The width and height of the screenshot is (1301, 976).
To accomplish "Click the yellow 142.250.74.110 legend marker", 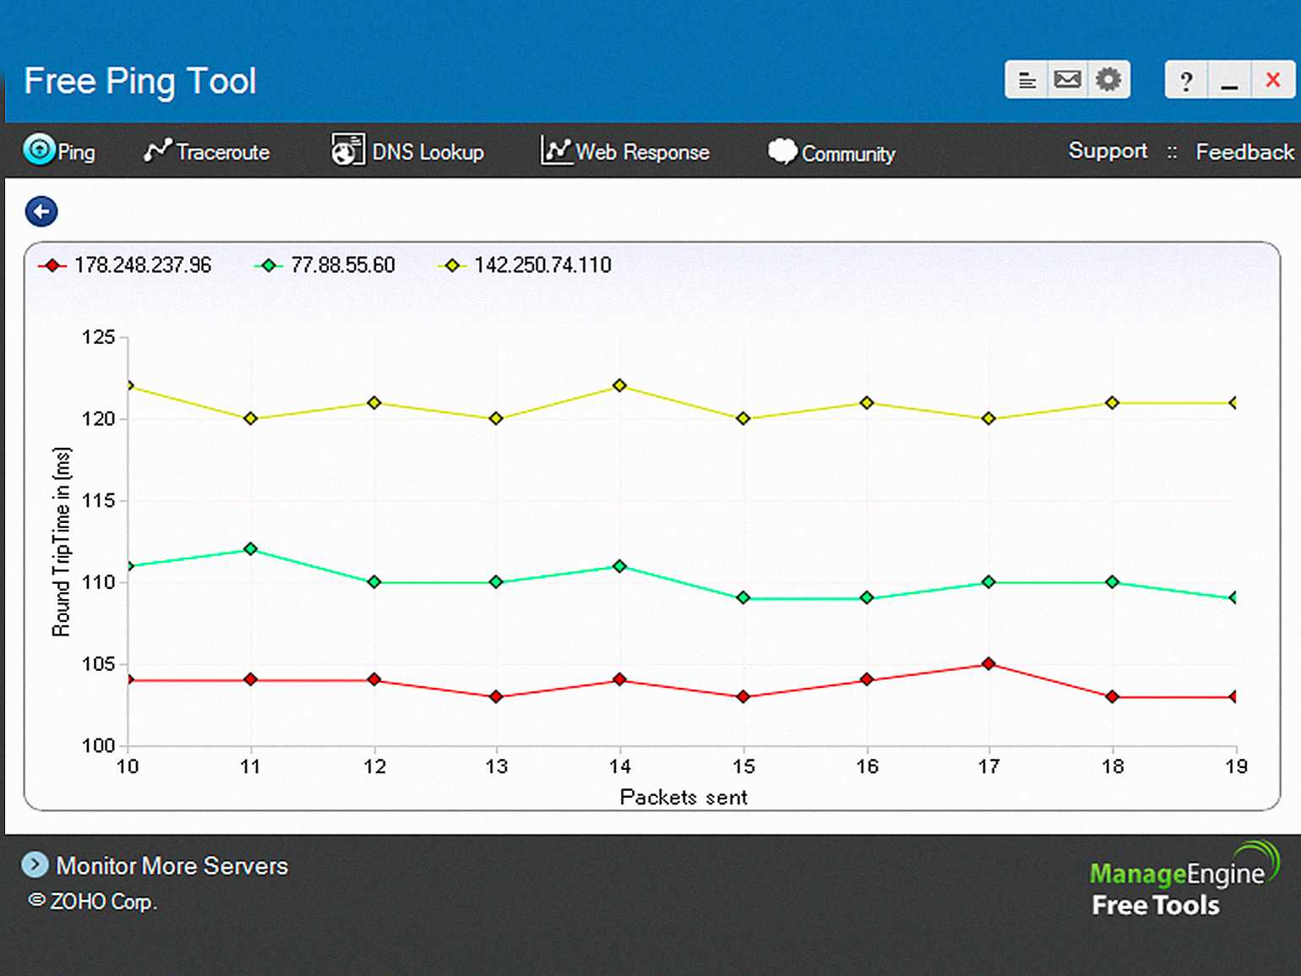I will point(452,265).
